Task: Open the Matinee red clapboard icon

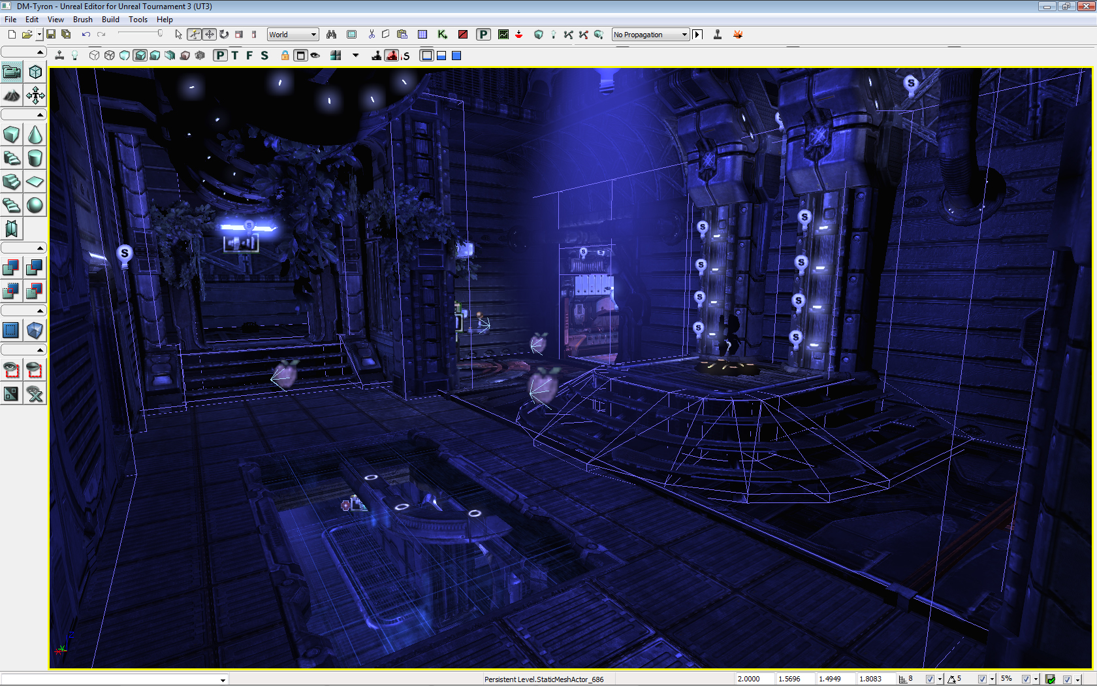Action: point(463,35)
